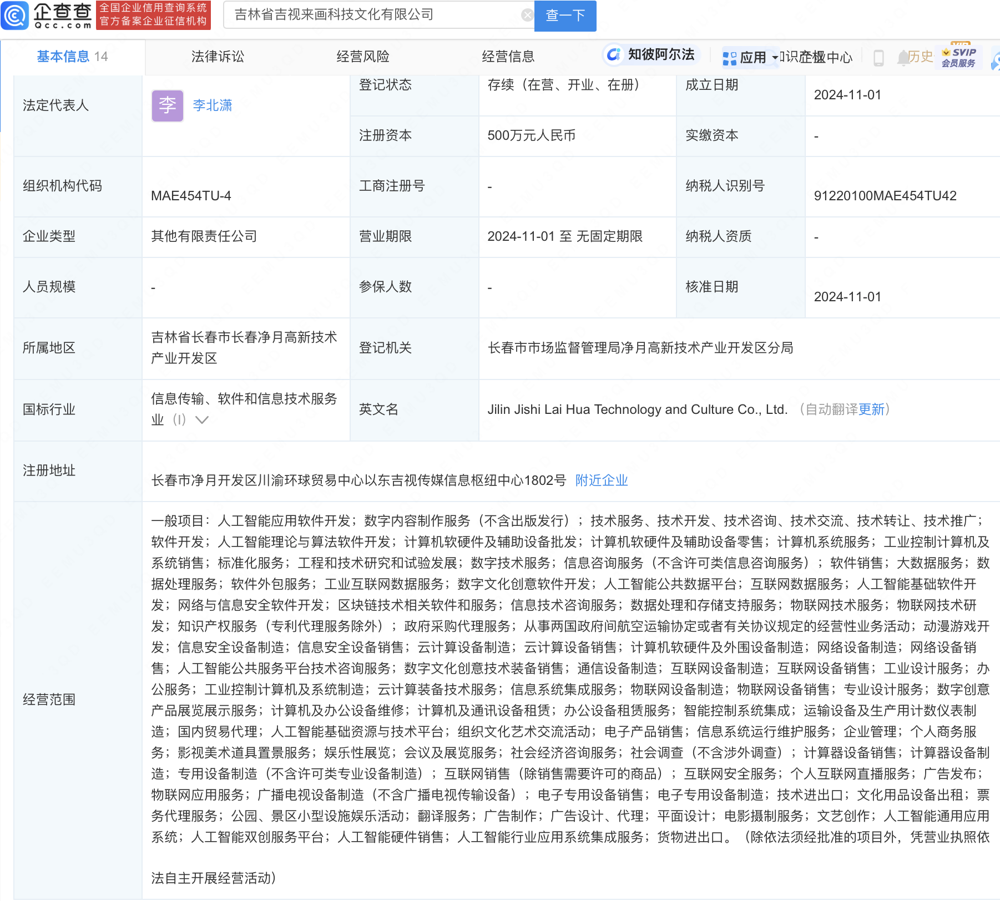Click the taxpayer ID 91220100MAE454TU42
Viewport: 1000px width, 901px height.
pos(885,196)
